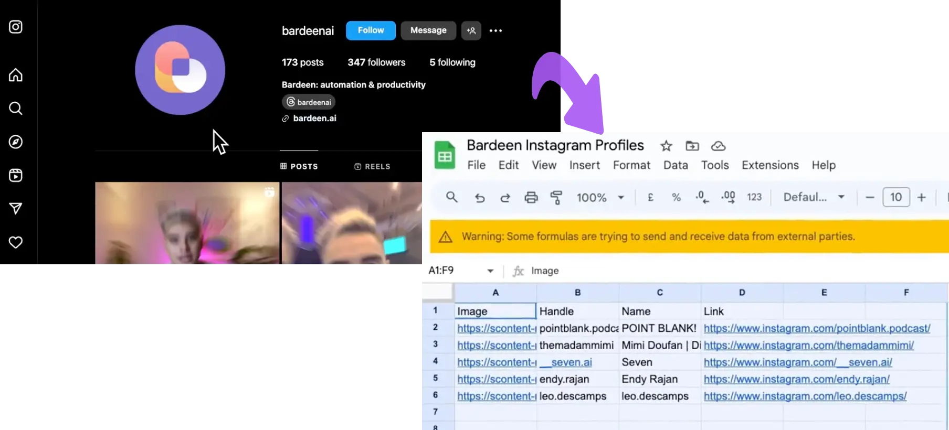This screenshot has width=949, height=430.
Task: Open the Edit menu in Sheets
Action: (509, 165)
